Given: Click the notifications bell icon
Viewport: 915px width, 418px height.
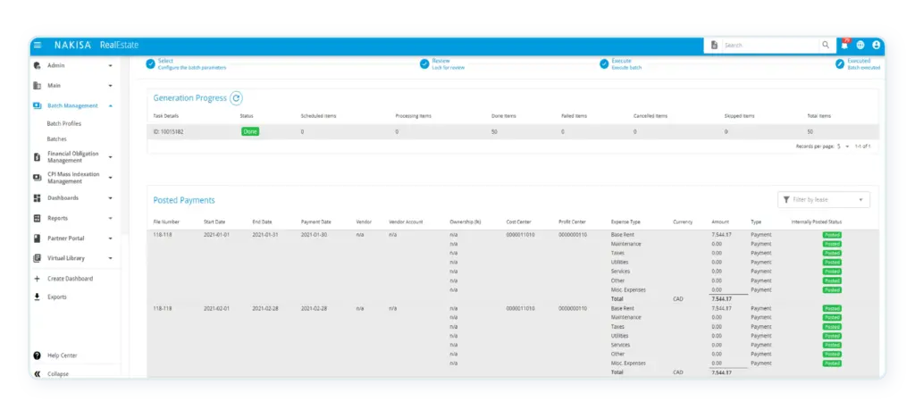Looking at the screenshot, I should (844, 45).
